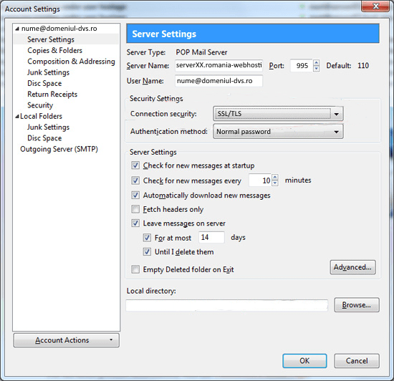Open the Account Actions dropdown menu
Viewport: 394px width, 381px height.
(67, 340)
